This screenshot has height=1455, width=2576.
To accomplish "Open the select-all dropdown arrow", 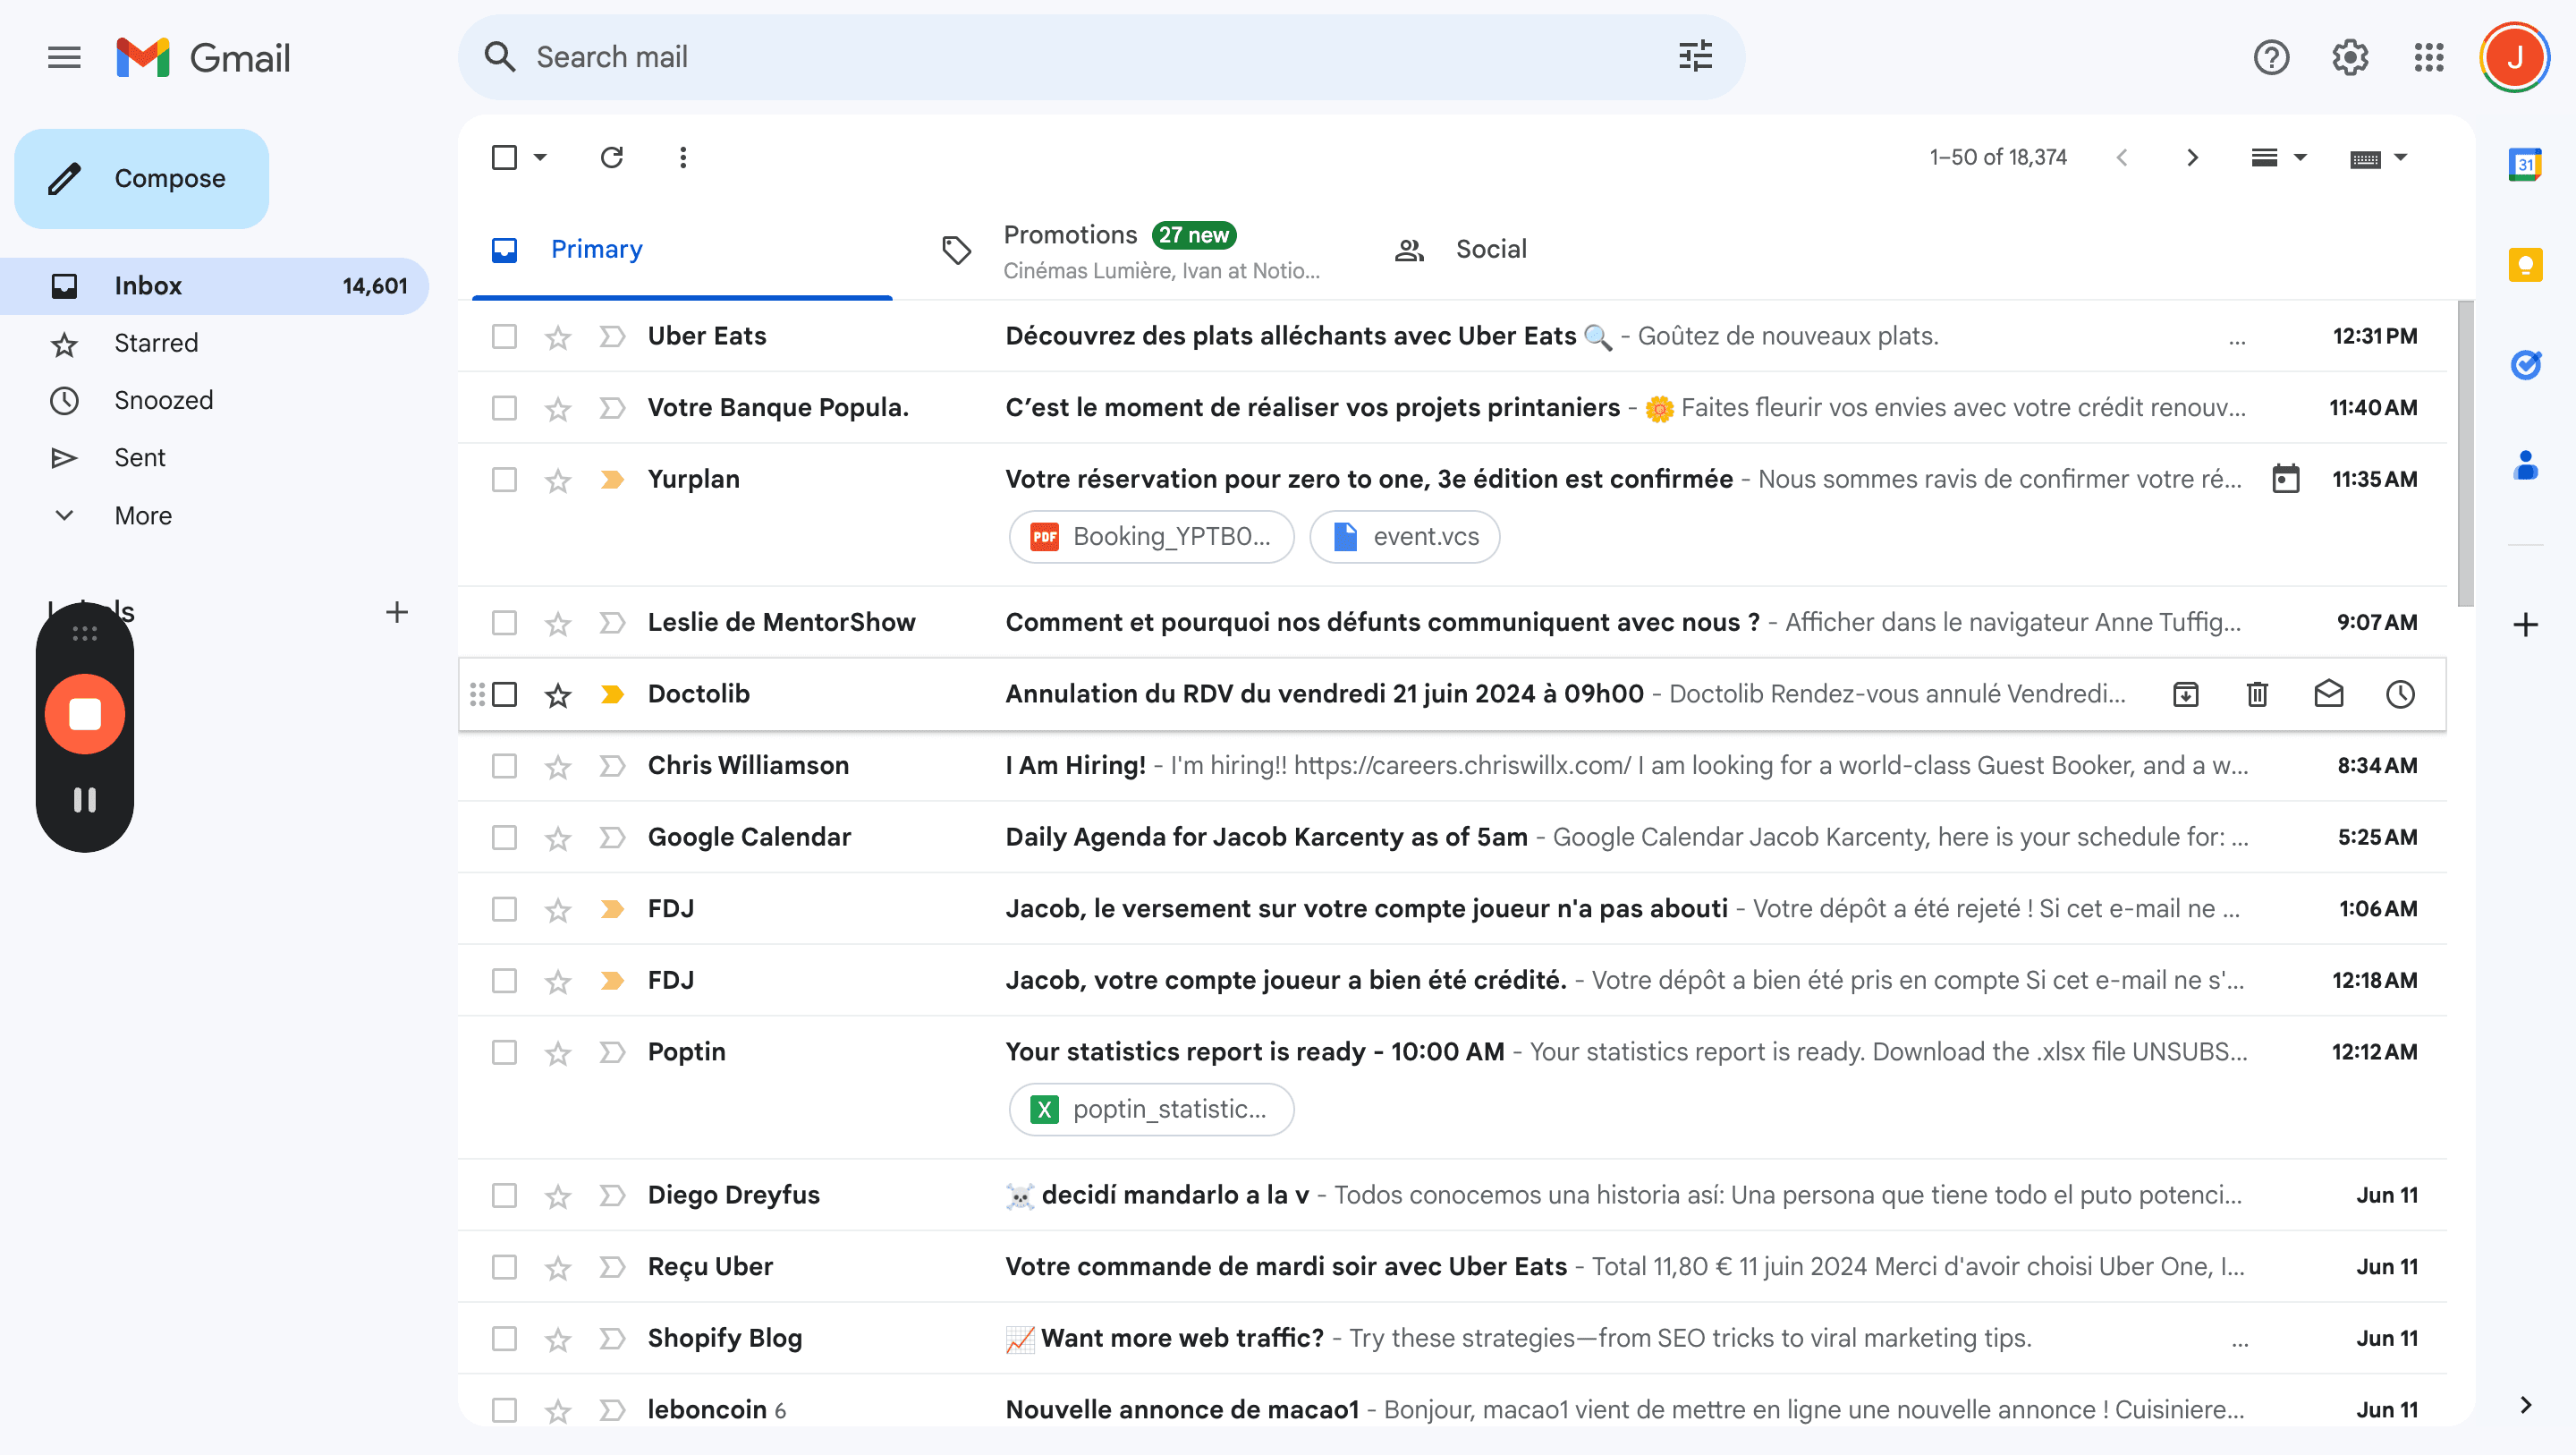I will 540,157.
